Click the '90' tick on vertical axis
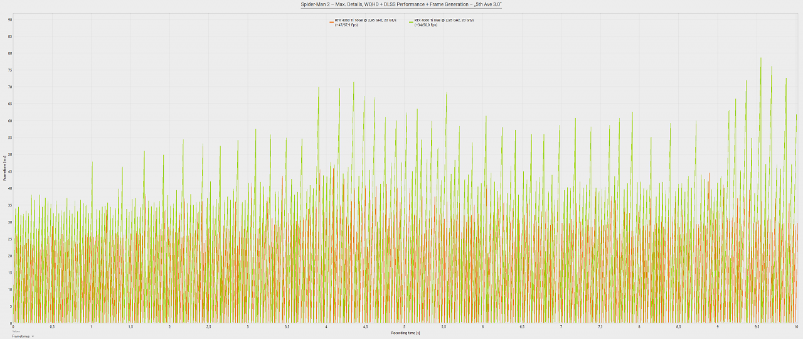 point(9,19)
